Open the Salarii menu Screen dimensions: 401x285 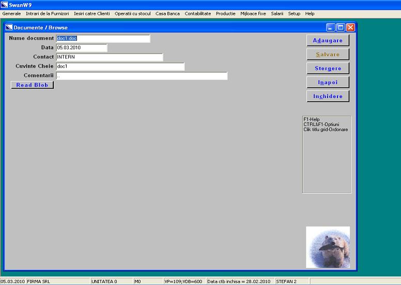(x=277, y=13)
